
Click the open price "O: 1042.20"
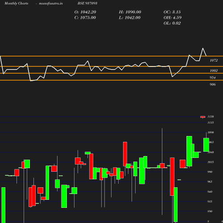pyautogui.click(x=85, y=12)
